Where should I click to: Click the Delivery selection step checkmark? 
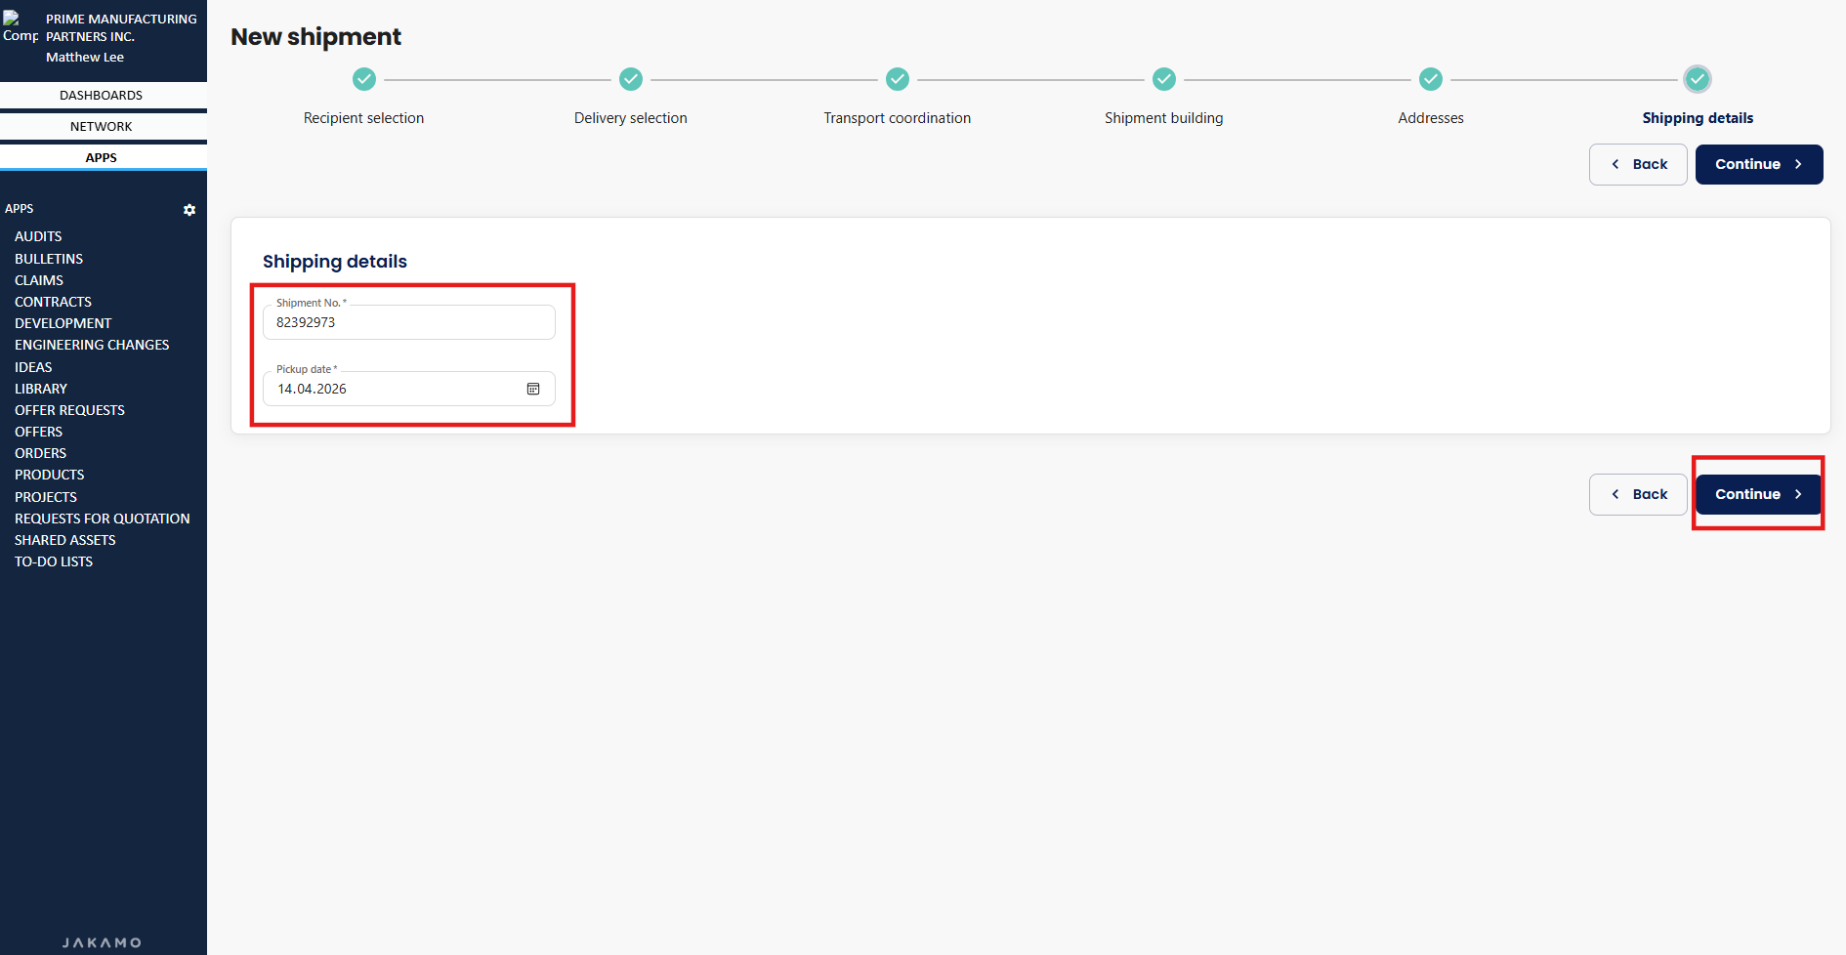click(x=631, y=79)
